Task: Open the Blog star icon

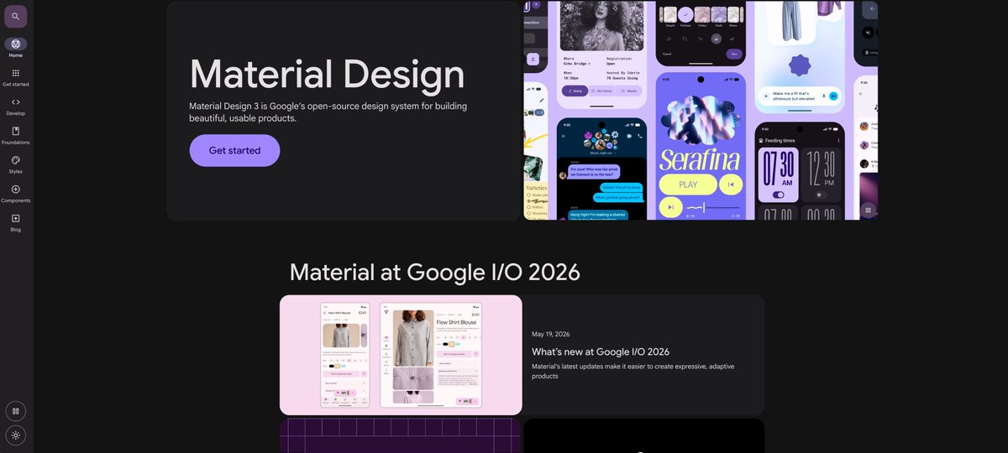Action: tap(15, 218)
